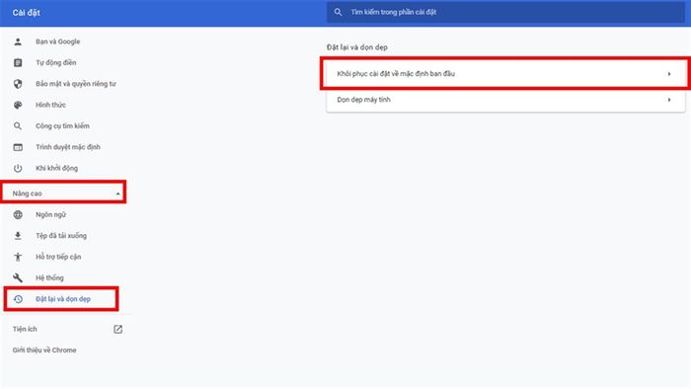Image resolution: width=691 pixels, height=389 pixels.
Task: Click the restore clock icon for Đặt lại và dọn dẹp
Action: tap(18, 299)
